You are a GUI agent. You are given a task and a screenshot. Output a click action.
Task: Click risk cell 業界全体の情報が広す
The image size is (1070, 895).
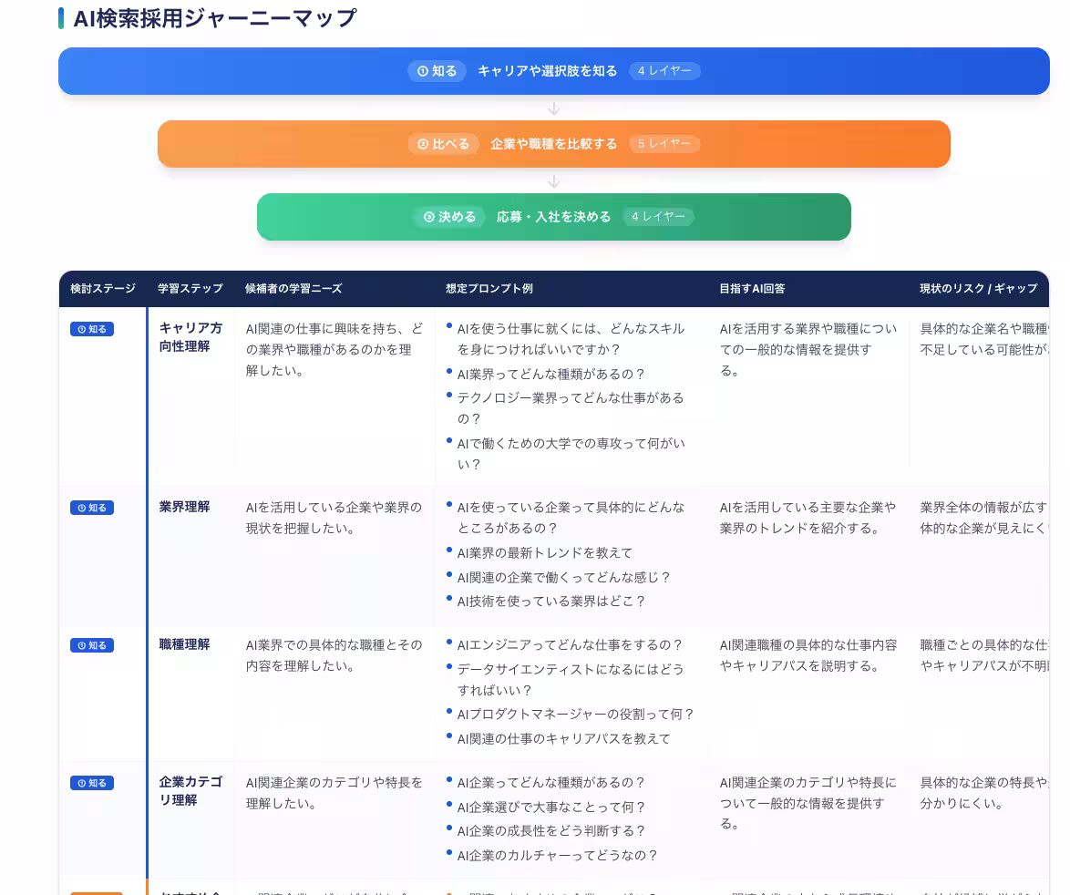click(x=983, y=518)
